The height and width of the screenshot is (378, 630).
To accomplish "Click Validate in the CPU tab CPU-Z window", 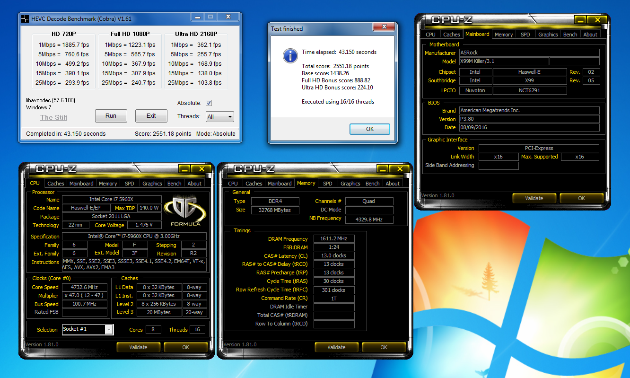I will coord(138,347).
